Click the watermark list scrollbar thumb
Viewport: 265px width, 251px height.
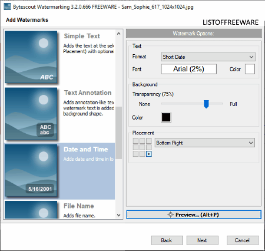pyautogui.click(x=118, y=133)
